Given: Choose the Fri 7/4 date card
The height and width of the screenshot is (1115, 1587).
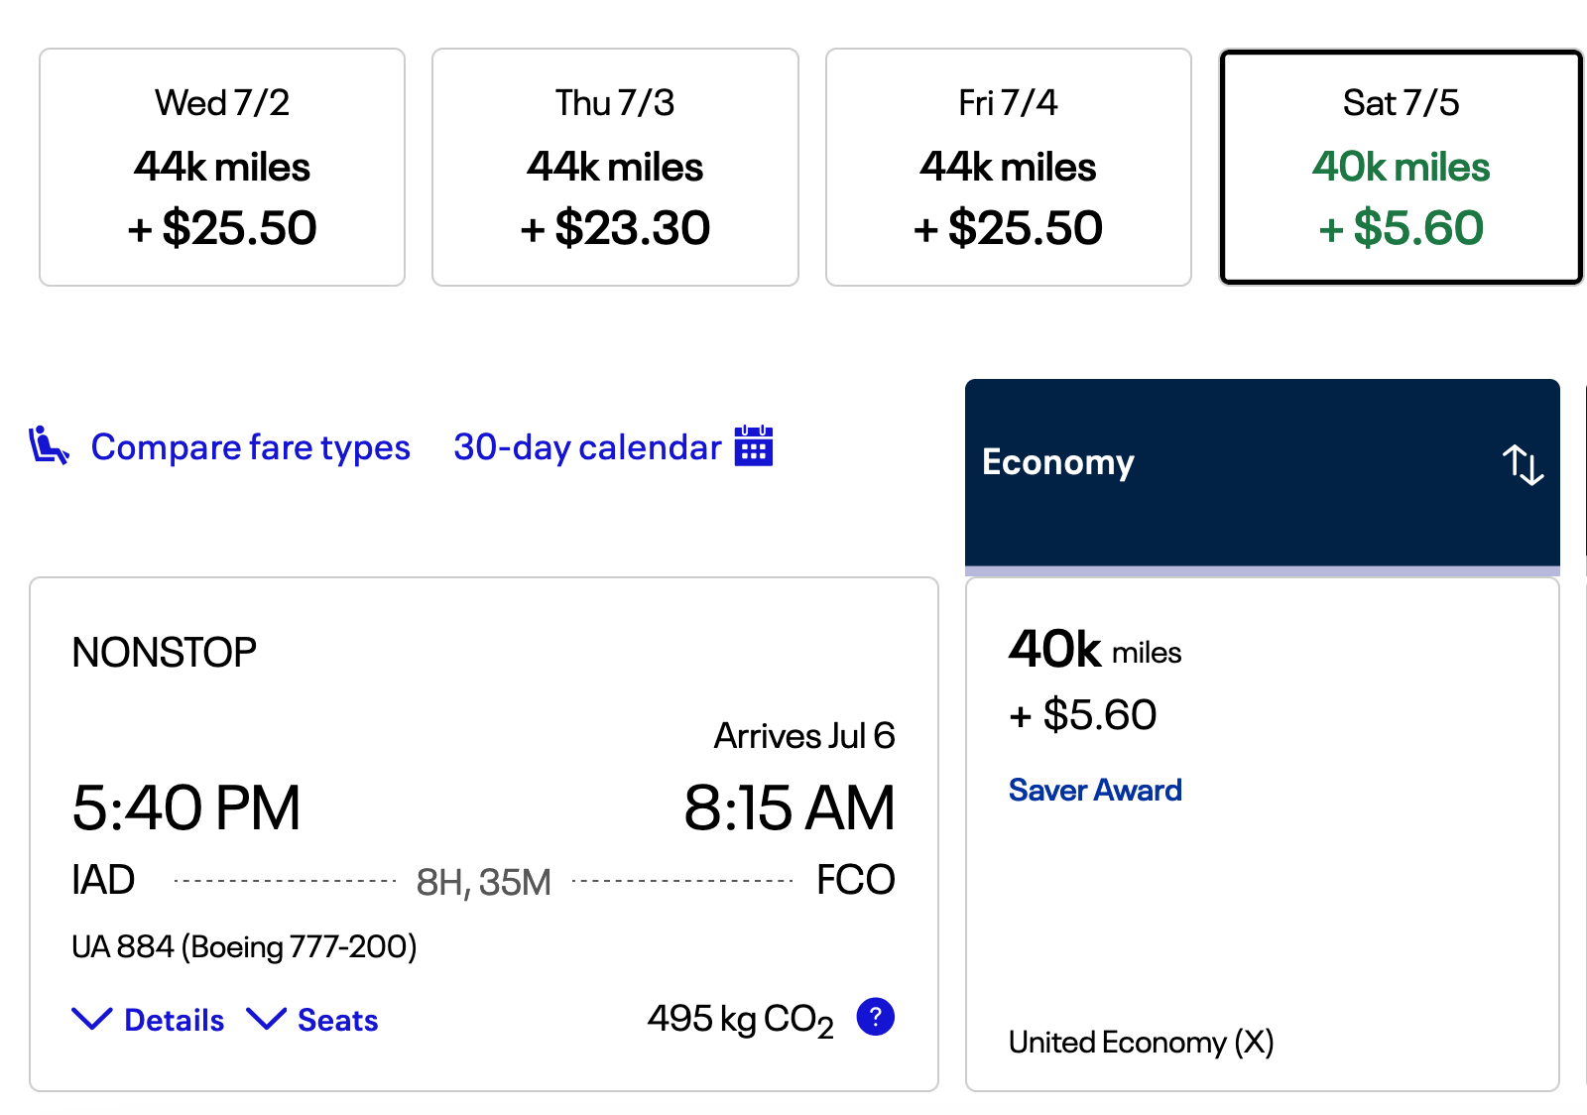Looking at the screenshot, I should [1008, 167].
